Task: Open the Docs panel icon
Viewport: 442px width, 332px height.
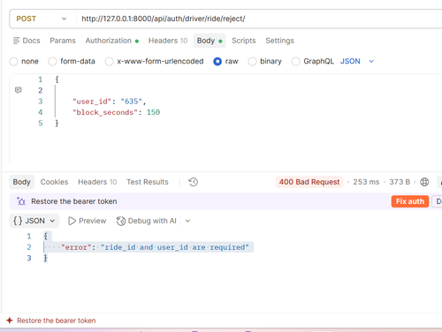Action: click(17, 41)
